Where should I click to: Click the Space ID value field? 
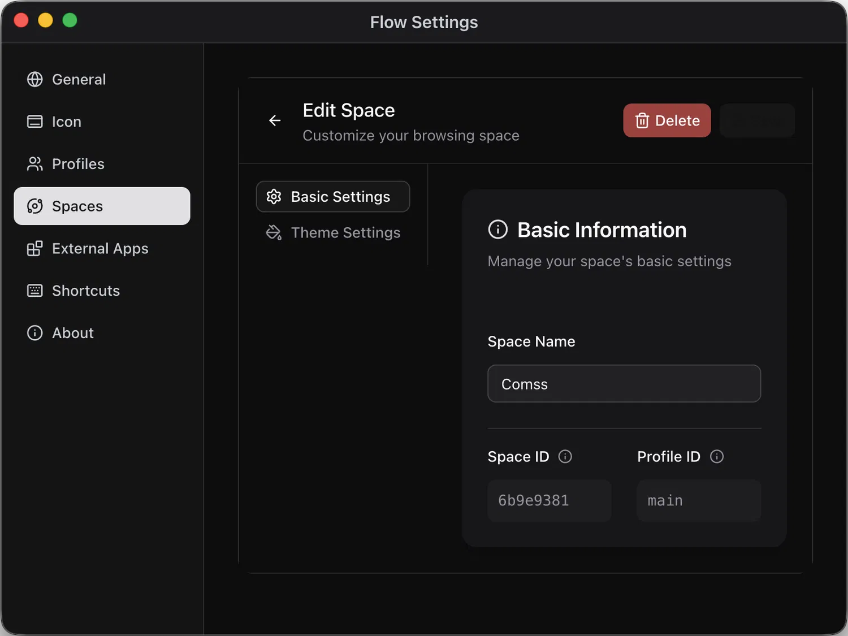(x=549, y=501)
